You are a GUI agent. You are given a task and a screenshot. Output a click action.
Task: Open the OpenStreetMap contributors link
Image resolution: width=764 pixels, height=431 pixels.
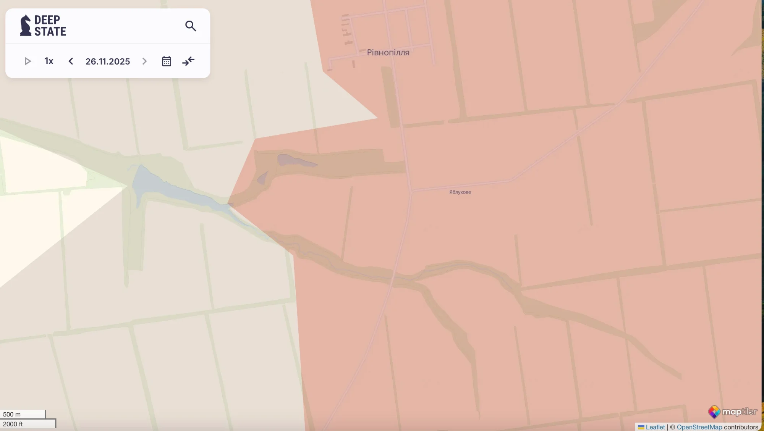pyautogui.click(x=699, y=427)
